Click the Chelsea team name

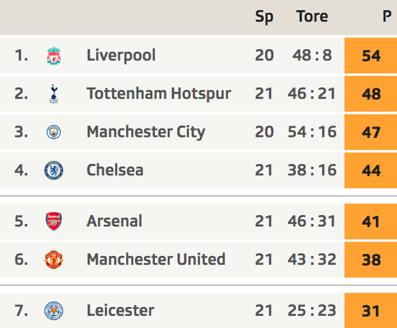click(115, 170)
